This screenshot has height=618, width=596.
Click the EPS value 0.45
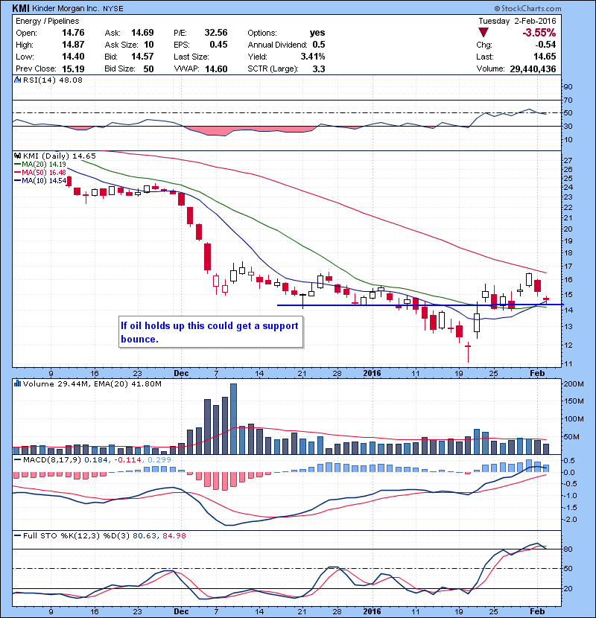coord(218,45)
